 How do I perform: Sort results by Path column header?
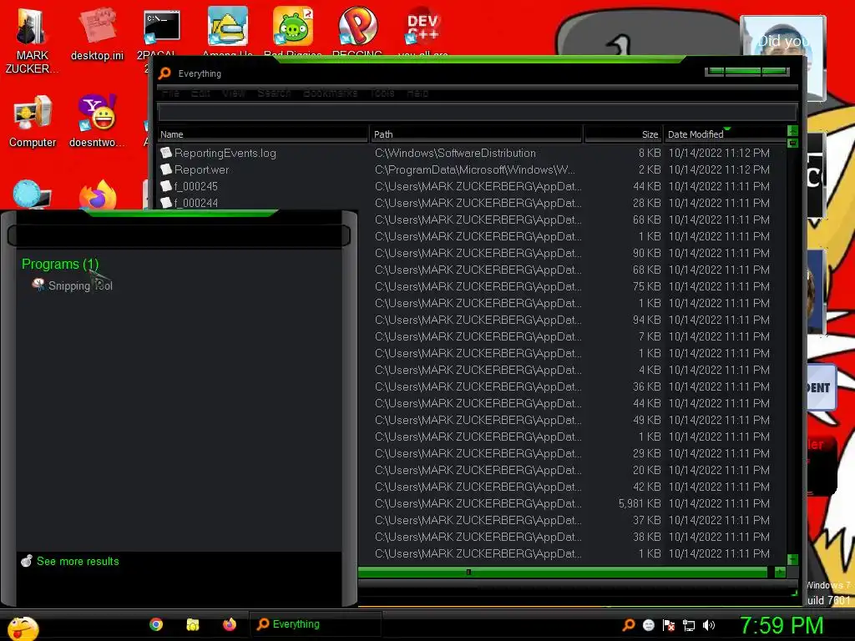click(x=477, y=134)
